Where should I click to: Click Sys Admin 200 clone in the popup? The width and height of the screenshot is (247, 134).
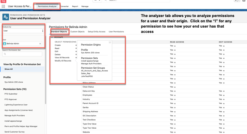click(90, 53)
